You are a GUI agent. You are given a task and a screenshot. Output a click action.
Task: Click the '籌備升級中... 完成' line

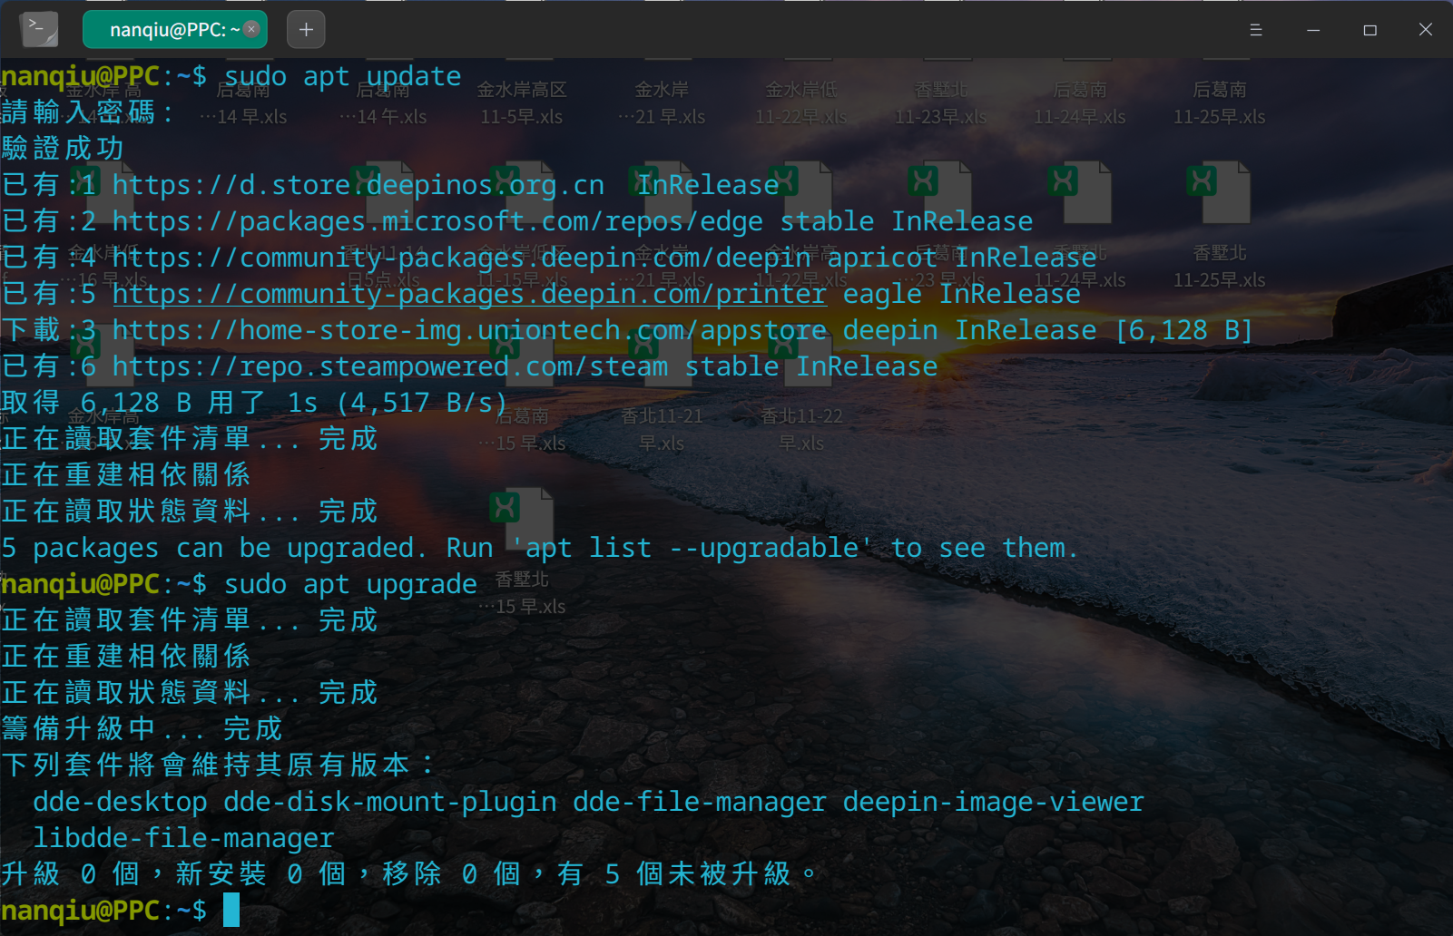click(x=142, y=729)
